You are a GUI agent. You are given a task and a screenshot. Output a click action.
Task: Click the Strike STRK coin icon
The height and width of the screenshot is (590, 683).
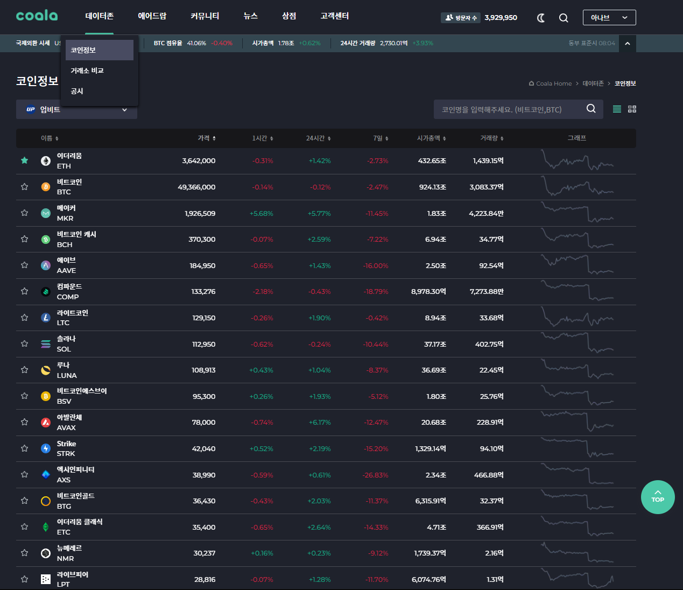pos(46,448)
